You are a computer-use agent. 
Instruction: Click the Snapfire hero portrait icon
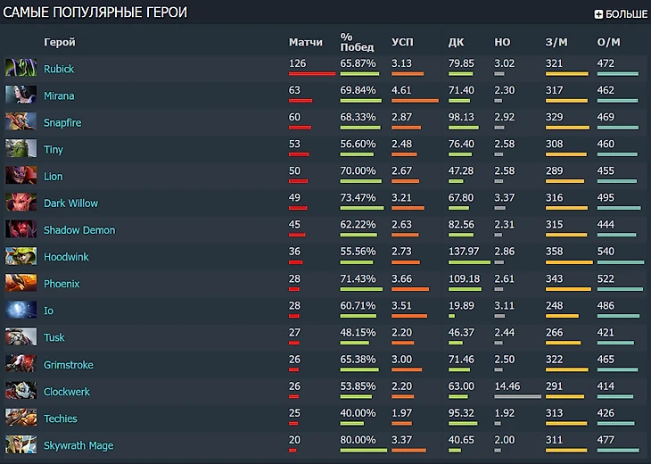[x=21, y=121]
